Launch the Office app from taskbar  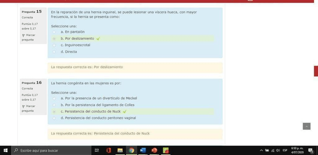108,151
